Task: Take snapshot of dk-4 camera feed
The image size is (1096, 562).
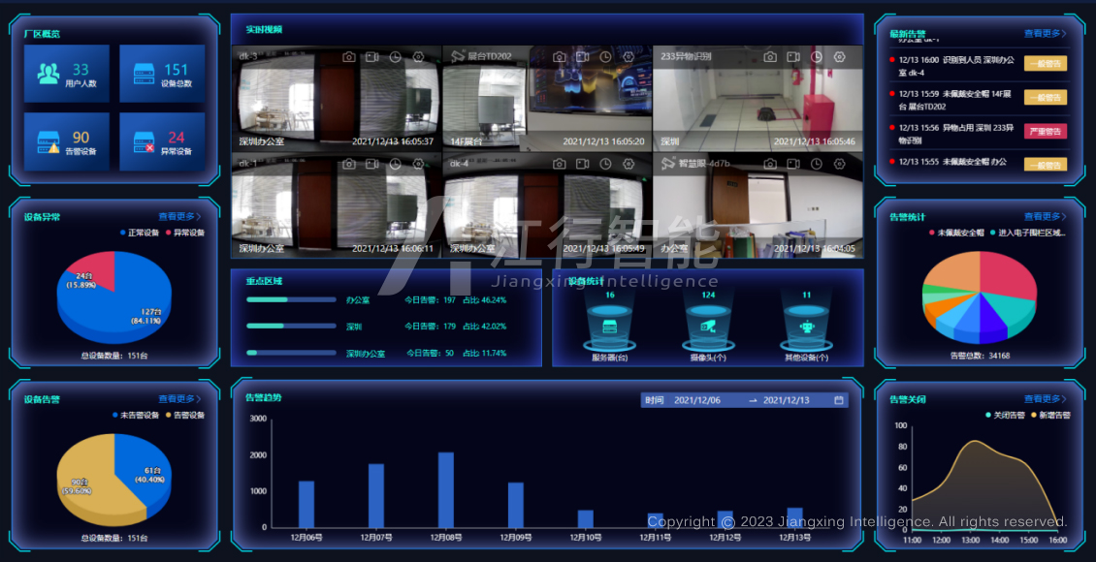Action: click(x=560, y=164)
